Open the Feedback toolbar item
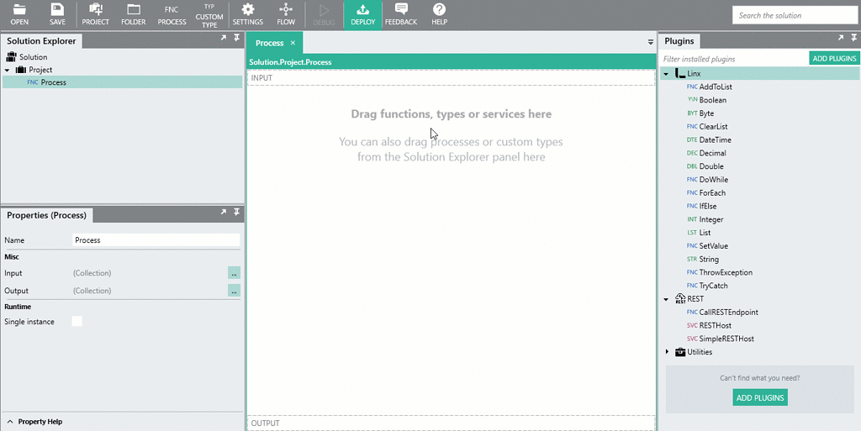The height and width of the screenshot is (431, 861). tap(401, 15)
